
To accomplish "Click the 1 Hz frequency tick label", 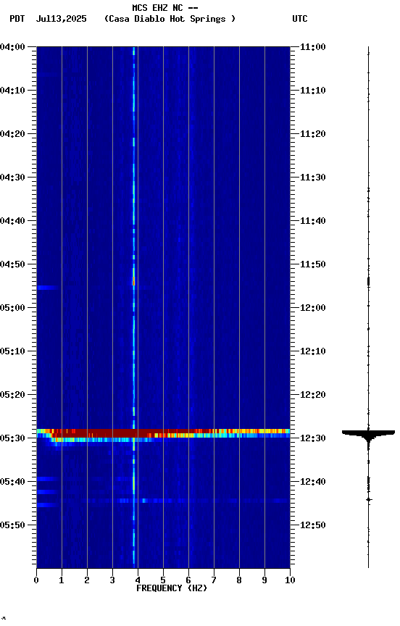I will click(62, 580).
